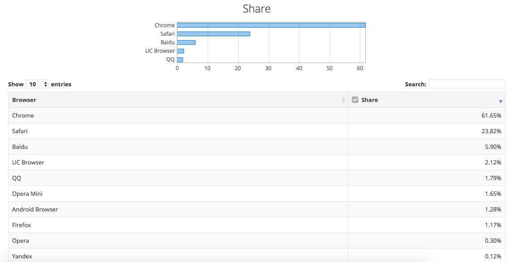Click the QQ bar in the chart

(x=180, y=59)
